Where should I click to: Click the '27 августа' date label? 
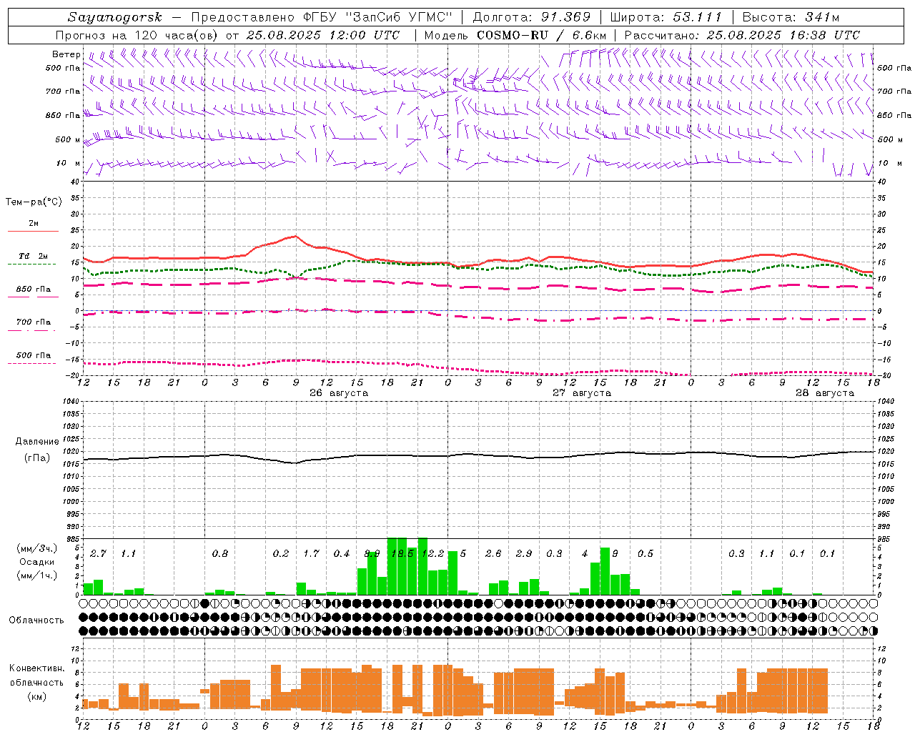582,393
